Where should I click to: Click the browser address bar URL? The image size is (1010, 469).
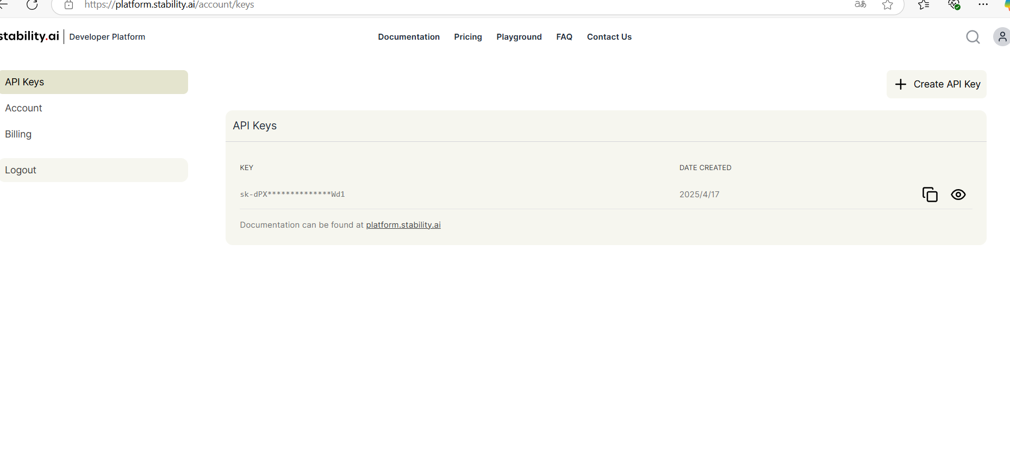169,5
